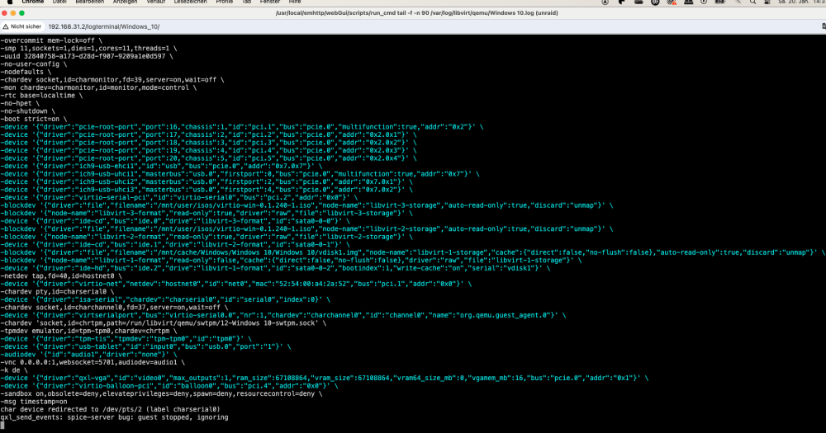
Task: Click the URL 192.168.31.2/logterminal/Windows_10/
Action: 104,27
